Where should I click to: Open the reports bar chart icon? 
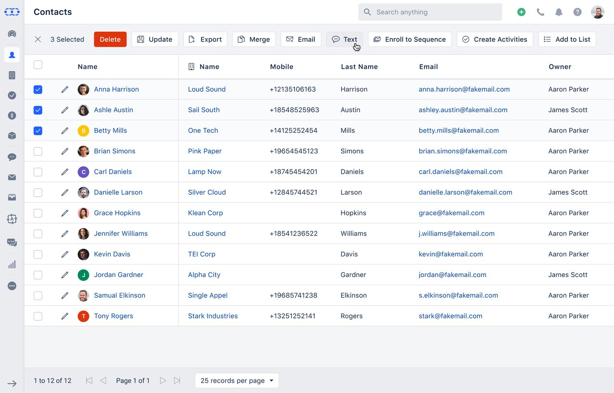coord(12,265)
